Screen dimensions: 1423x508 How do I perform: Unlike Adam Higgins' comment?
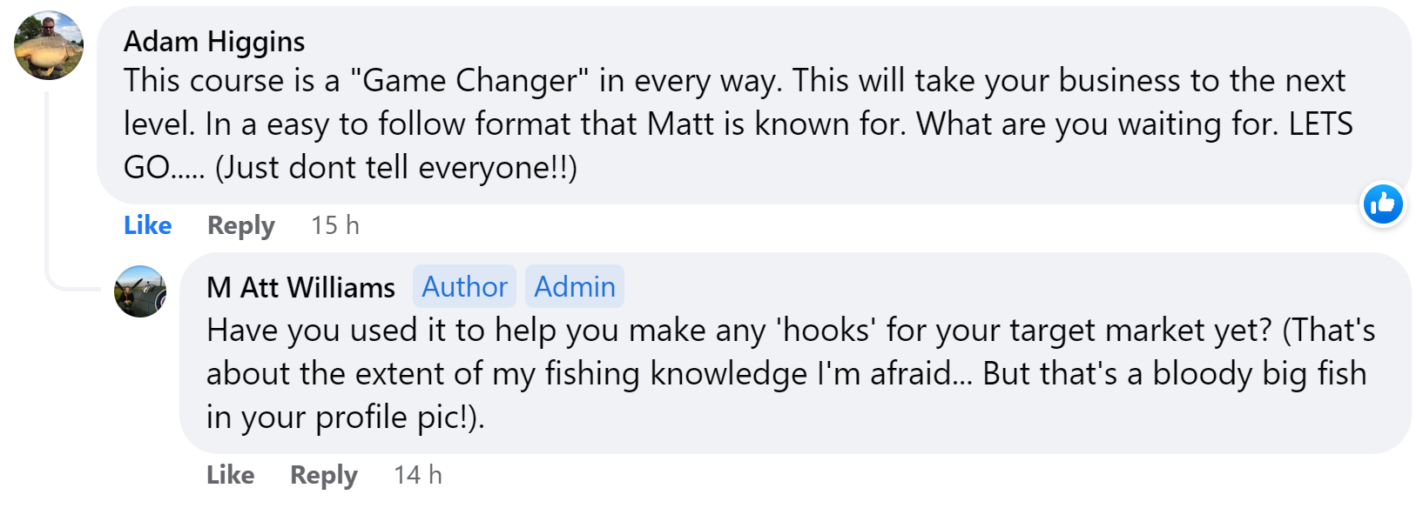coord(147,225)
